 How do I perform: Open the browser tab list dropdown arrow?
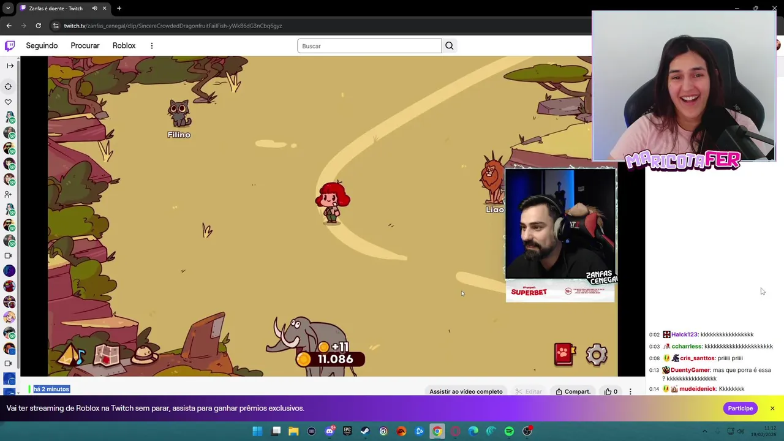(8, 9)
